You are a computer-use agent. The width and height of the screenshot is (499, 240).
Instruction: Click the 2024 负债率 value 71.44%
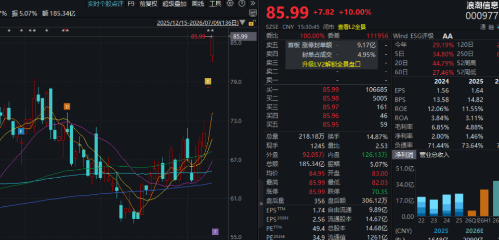439,145
